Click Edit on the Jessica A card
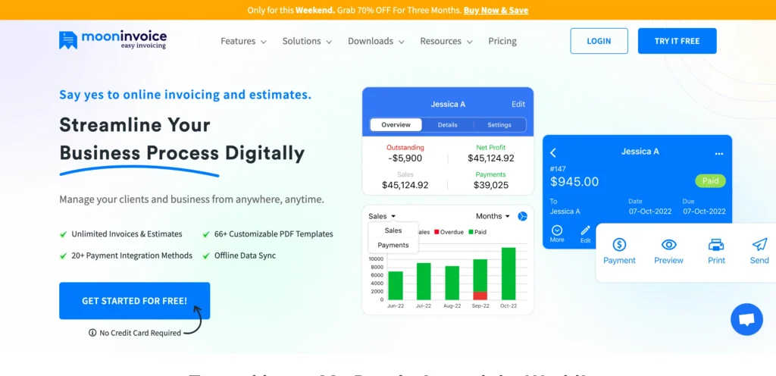The image size is (776, 376). click(518, 104)
